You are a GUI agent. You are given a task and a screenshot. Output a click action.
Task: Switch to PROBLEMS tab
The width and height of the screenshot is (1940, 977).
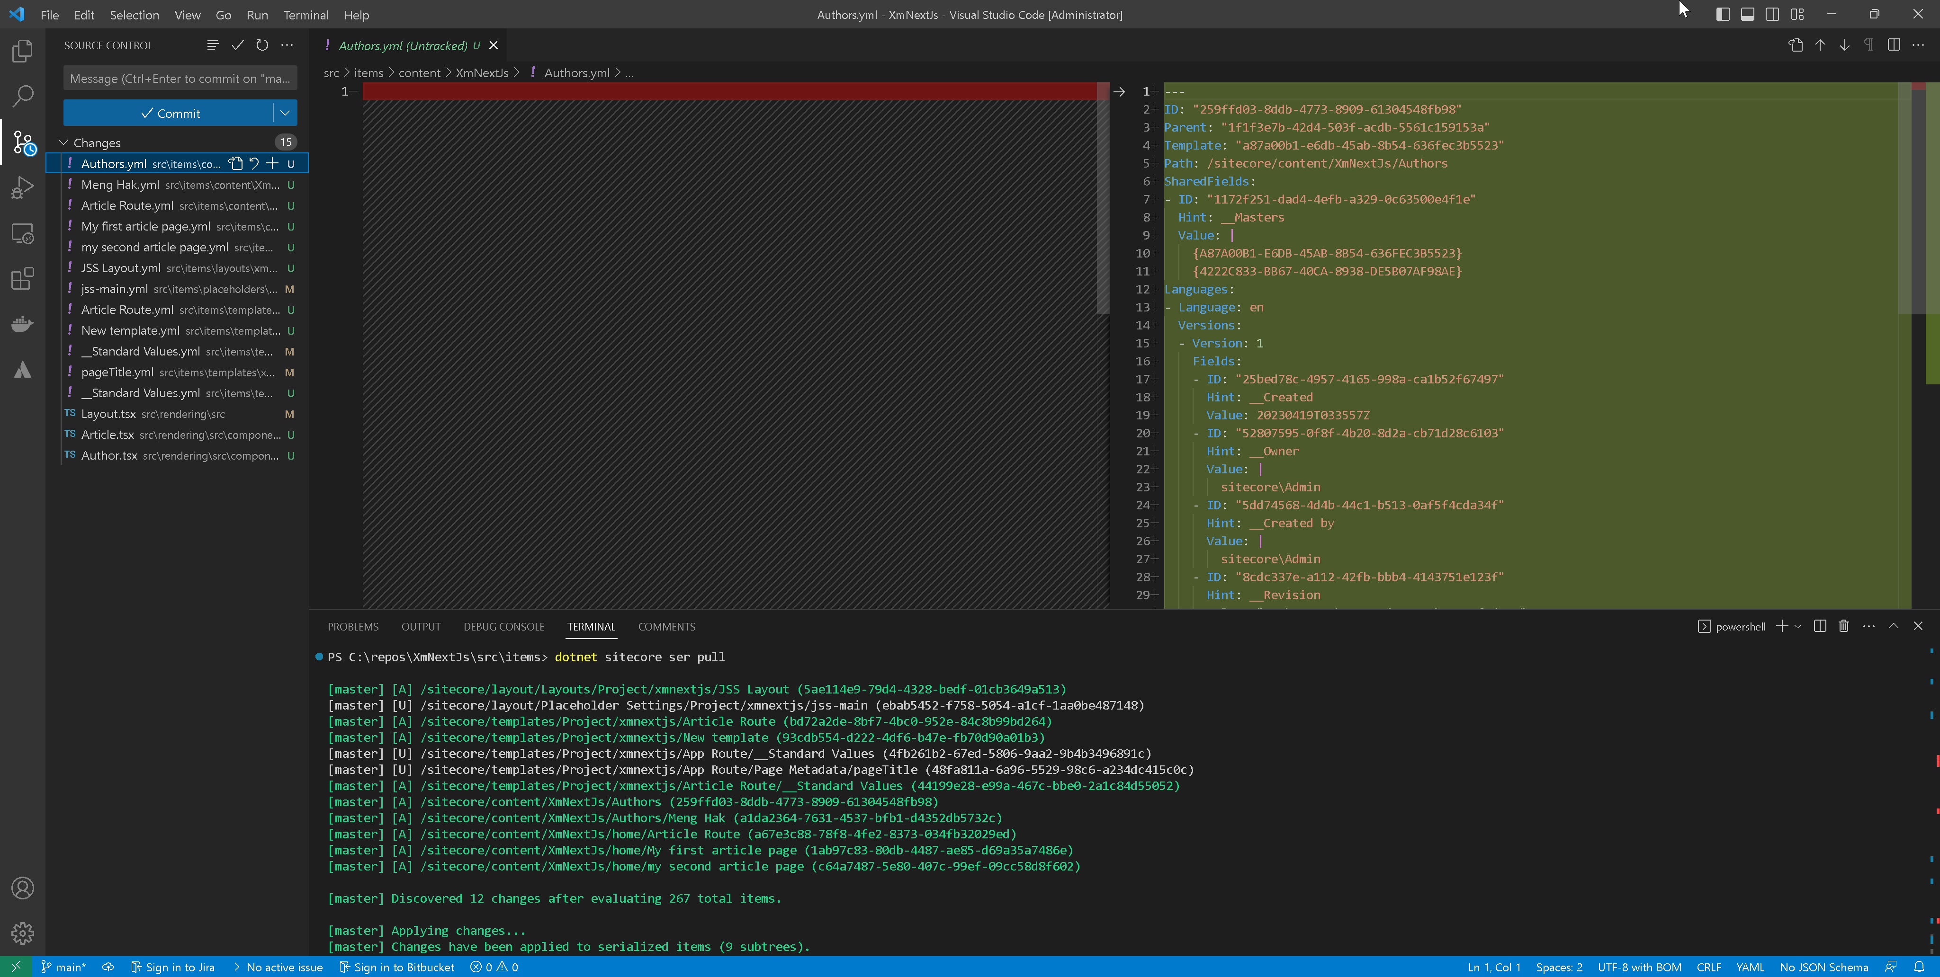352,626
